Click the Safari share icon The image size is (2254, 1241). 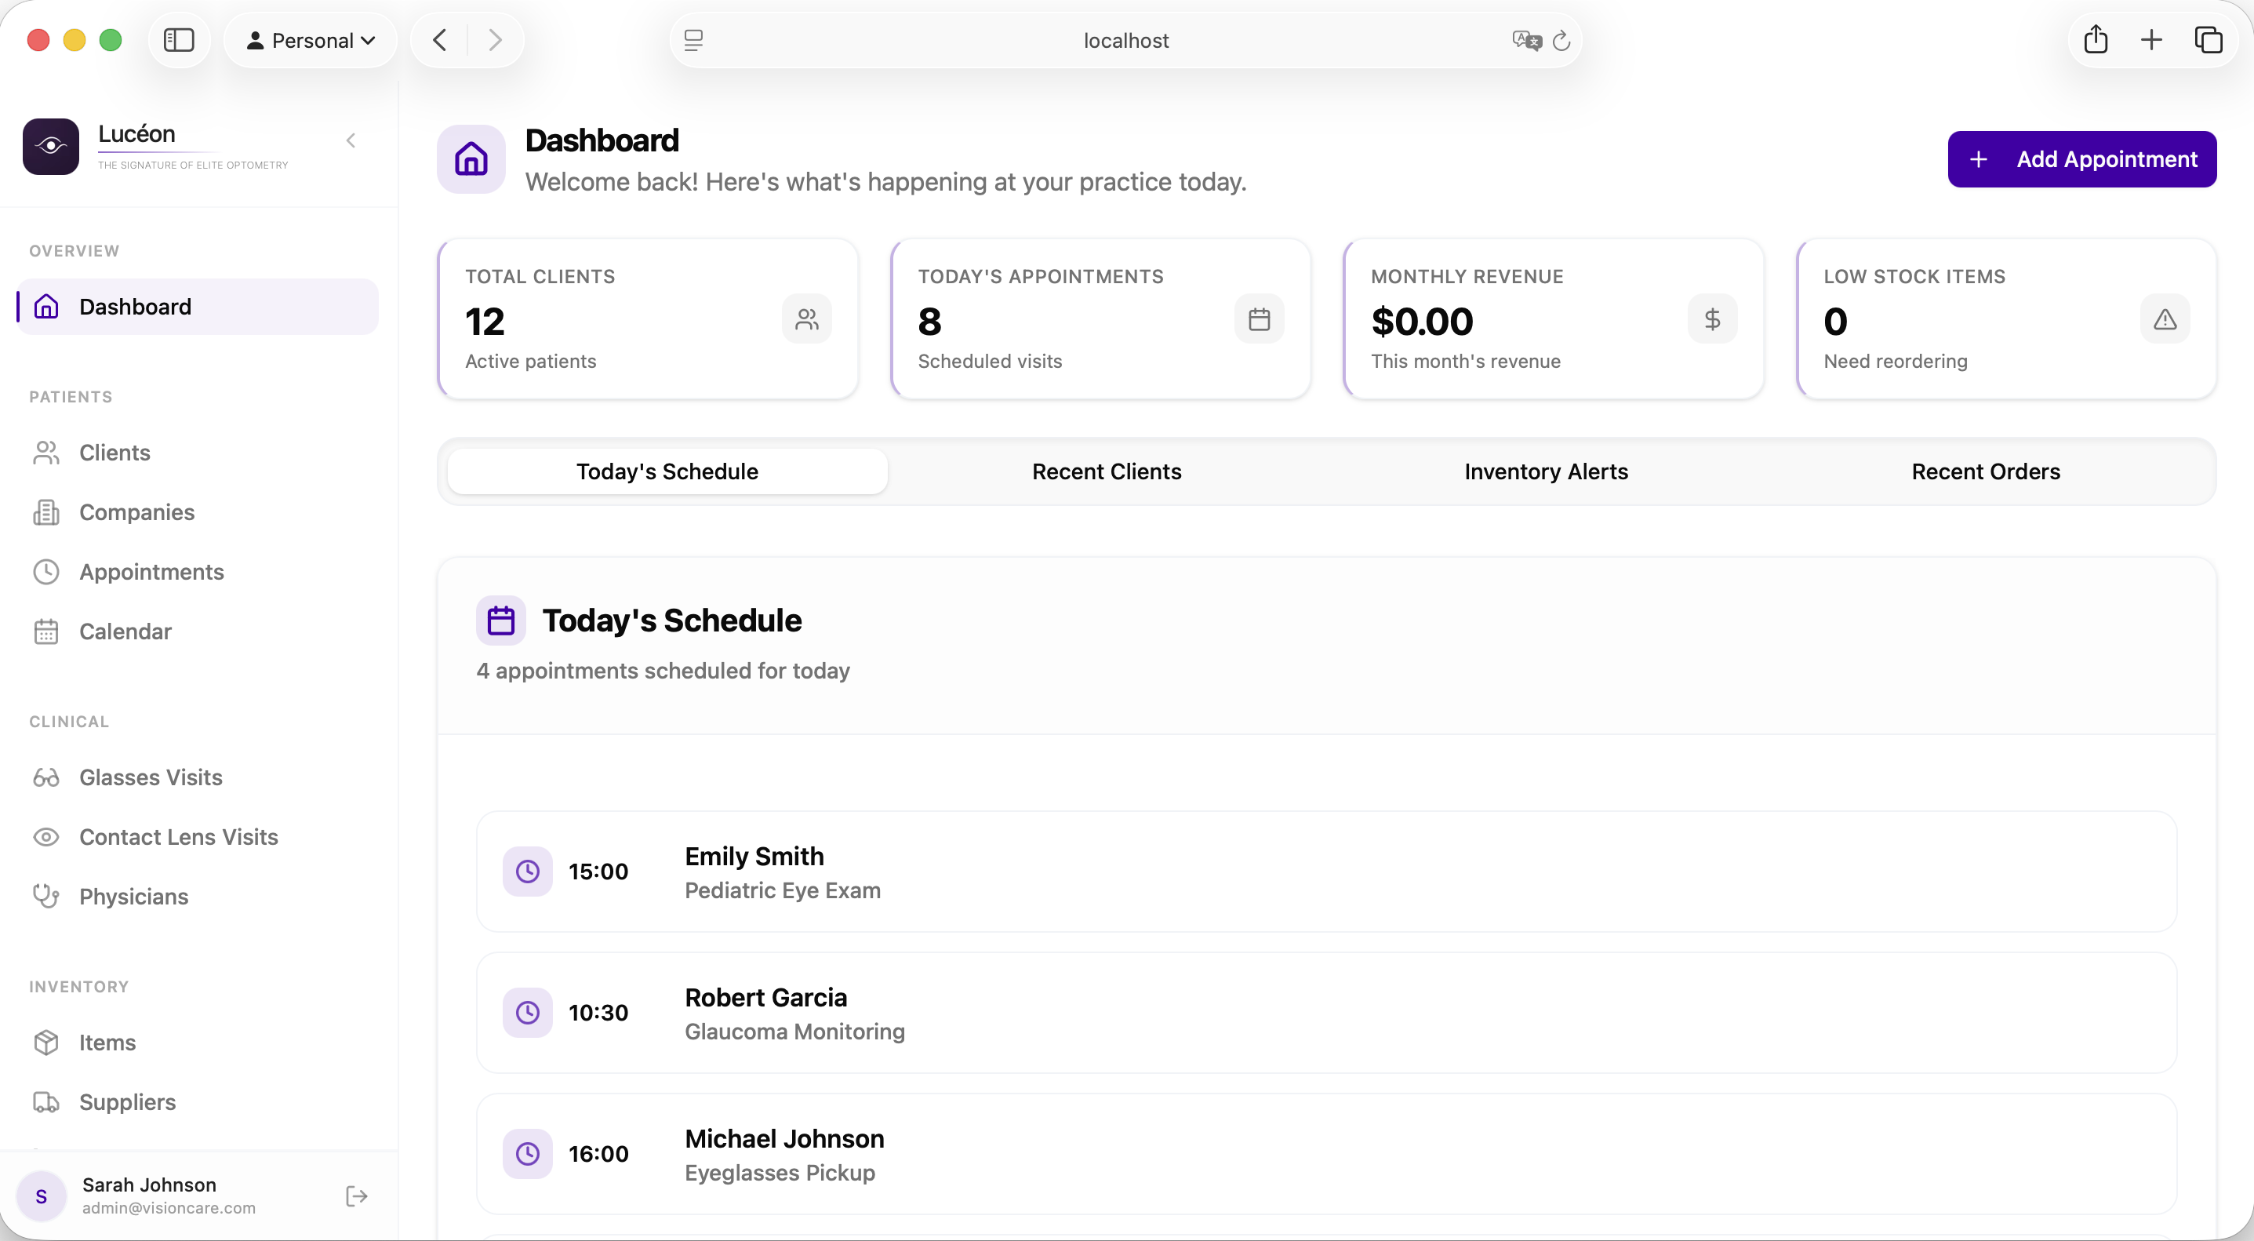(x=2095, y=40)
